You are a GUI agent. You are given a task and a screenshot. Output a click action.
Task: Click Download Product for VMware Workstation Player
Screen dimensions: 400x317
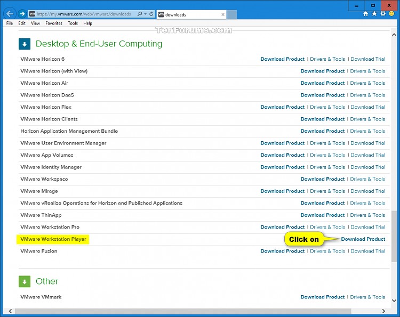363,239
